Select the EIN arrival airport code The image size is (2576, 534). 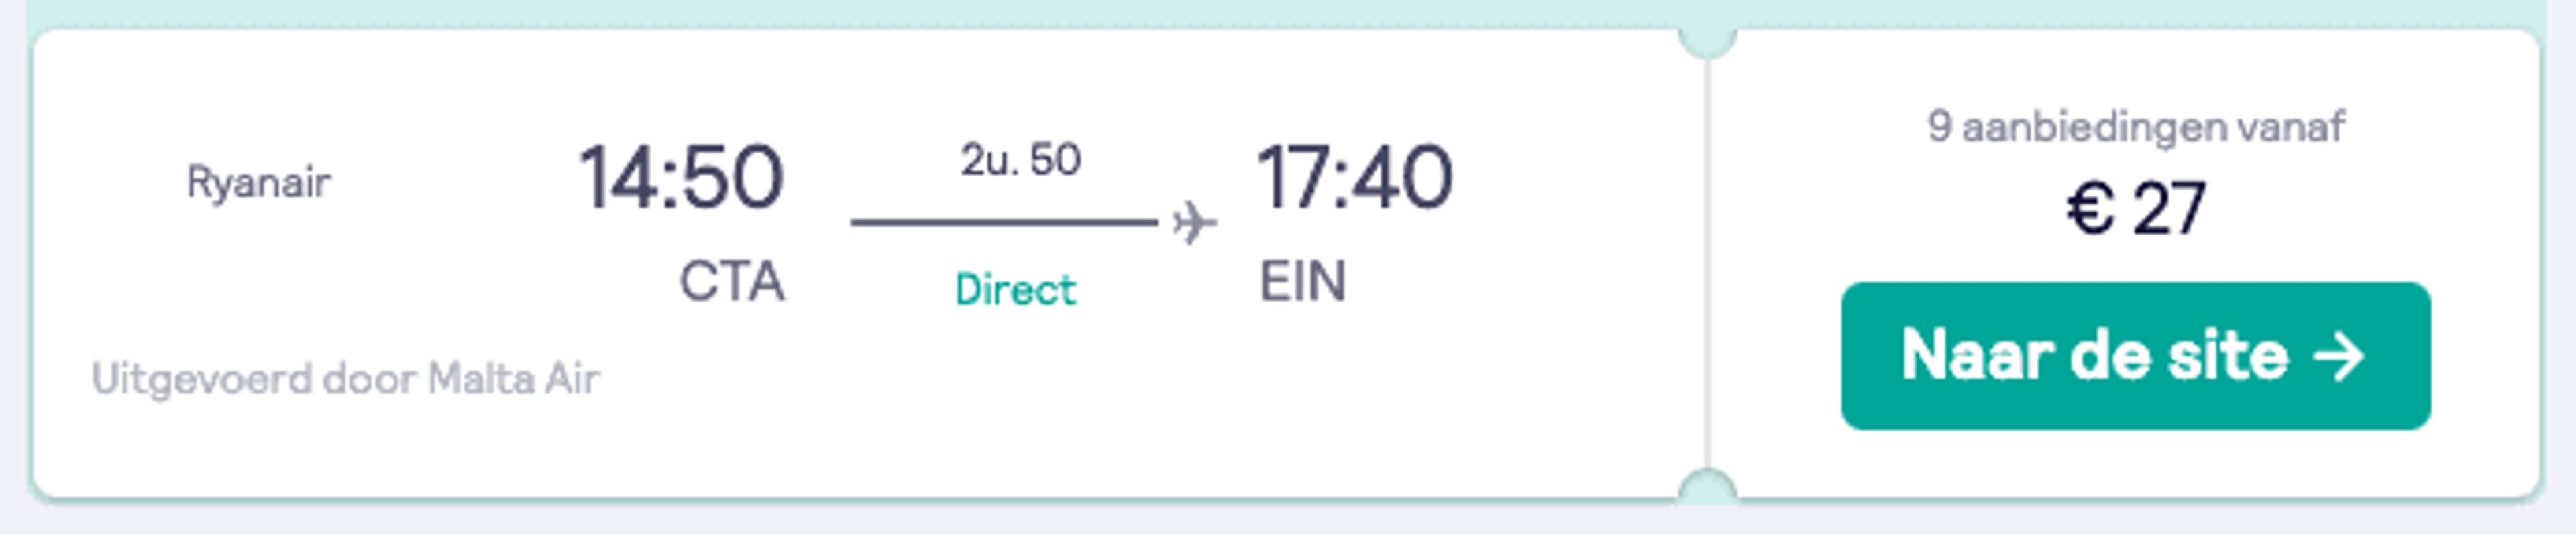1302,281
